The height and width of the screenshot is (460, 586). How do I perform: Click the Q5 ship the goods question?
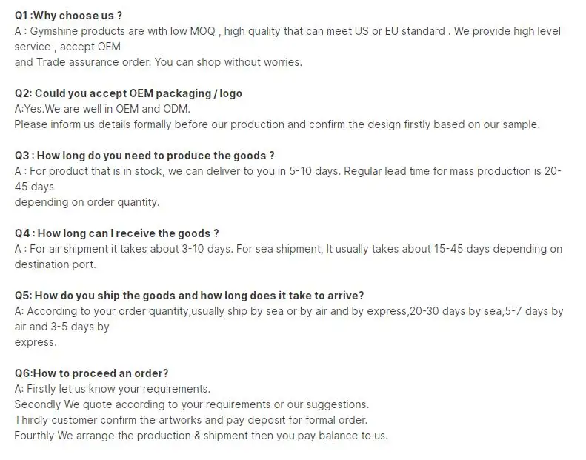coord(189,296)
